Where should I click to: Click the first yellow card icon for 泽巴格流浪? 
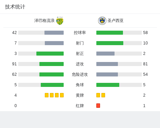46,95
